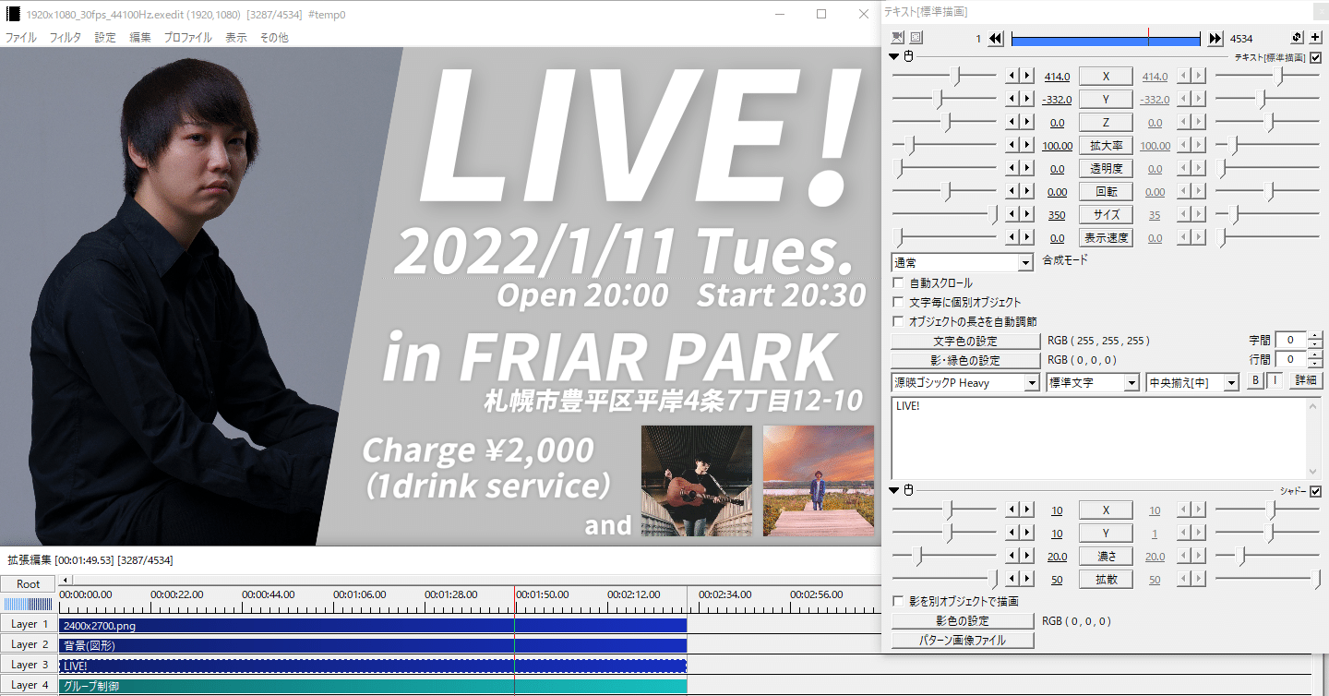Click the on-screen object display icon next to camera icon
Viewport: 1329px width, 696px height.
tap(916, 38)
